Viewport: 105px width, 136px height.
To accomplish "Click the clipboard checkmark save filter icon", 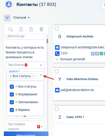I will pyautogui.click(x=21, y=29).
